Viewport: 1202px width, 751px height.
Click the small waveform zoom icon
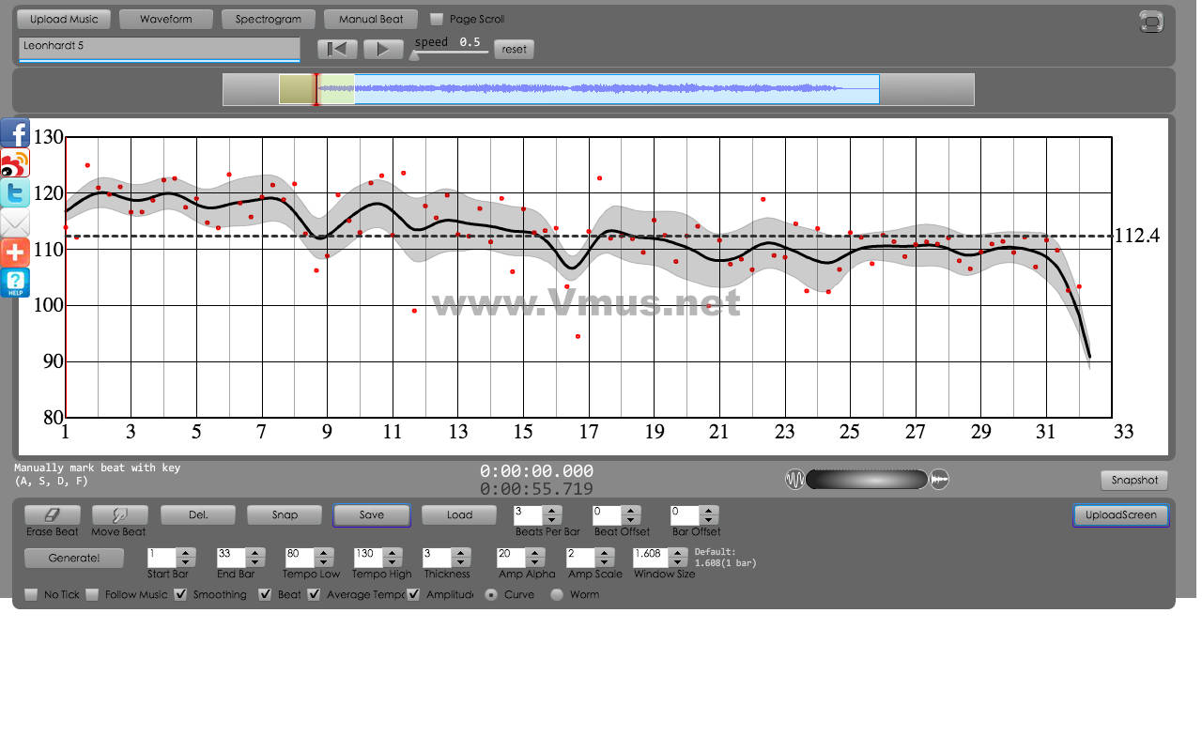pos(794,480)
